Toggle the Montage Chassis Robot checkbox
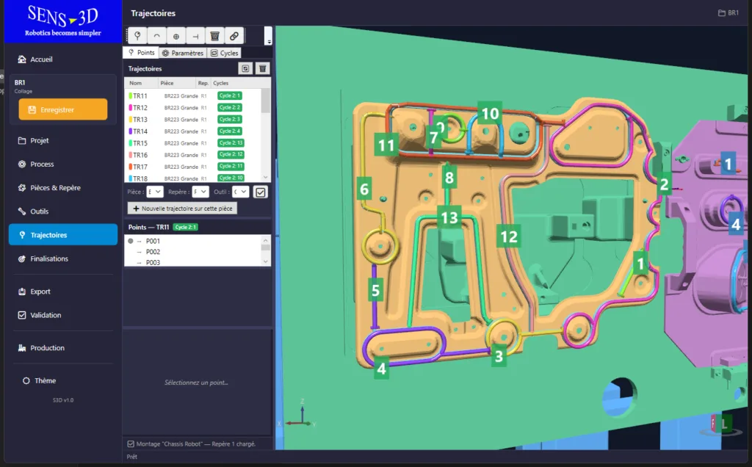The width and height of the screenshot is (752, 467). (x=131, y=444)
